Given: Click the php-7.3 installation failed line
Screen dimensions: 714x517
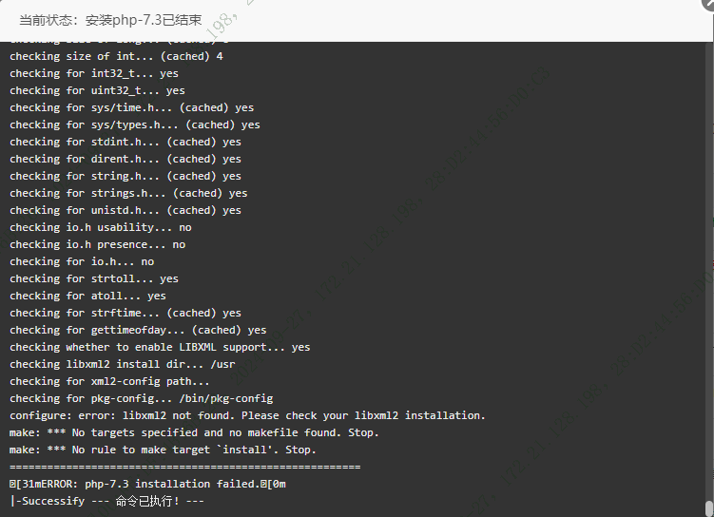Looking at the screenshot, I should click(x=147, y=484).
